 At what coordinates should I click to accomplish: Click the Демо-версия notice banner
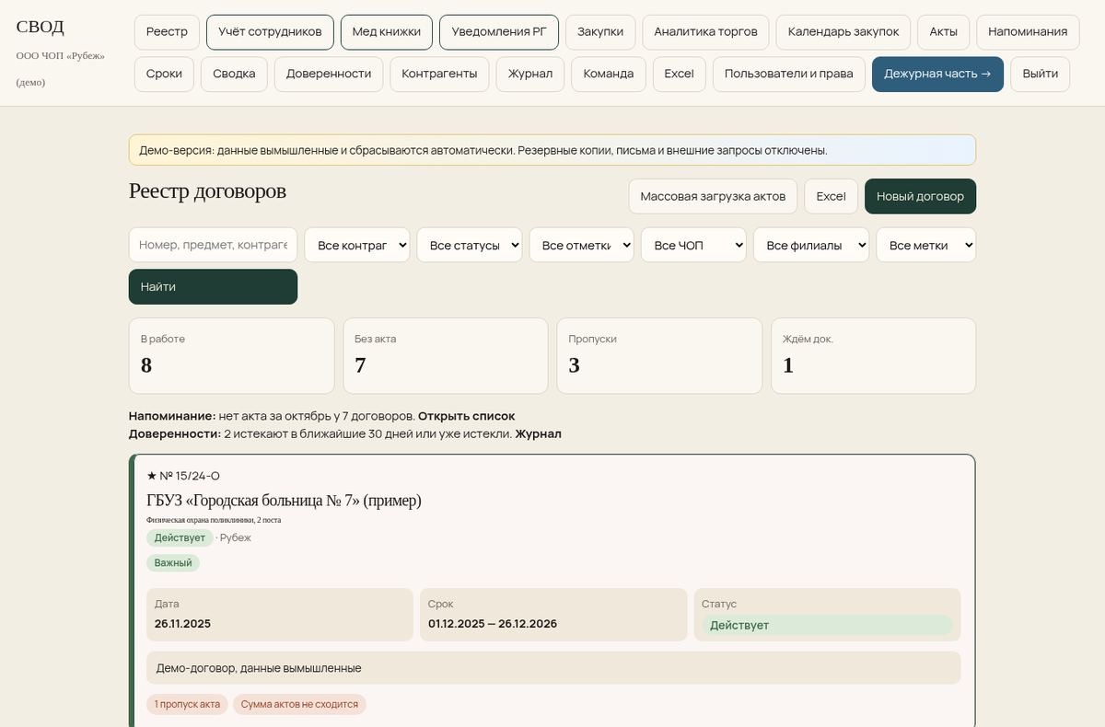click(x=552, y=150)
